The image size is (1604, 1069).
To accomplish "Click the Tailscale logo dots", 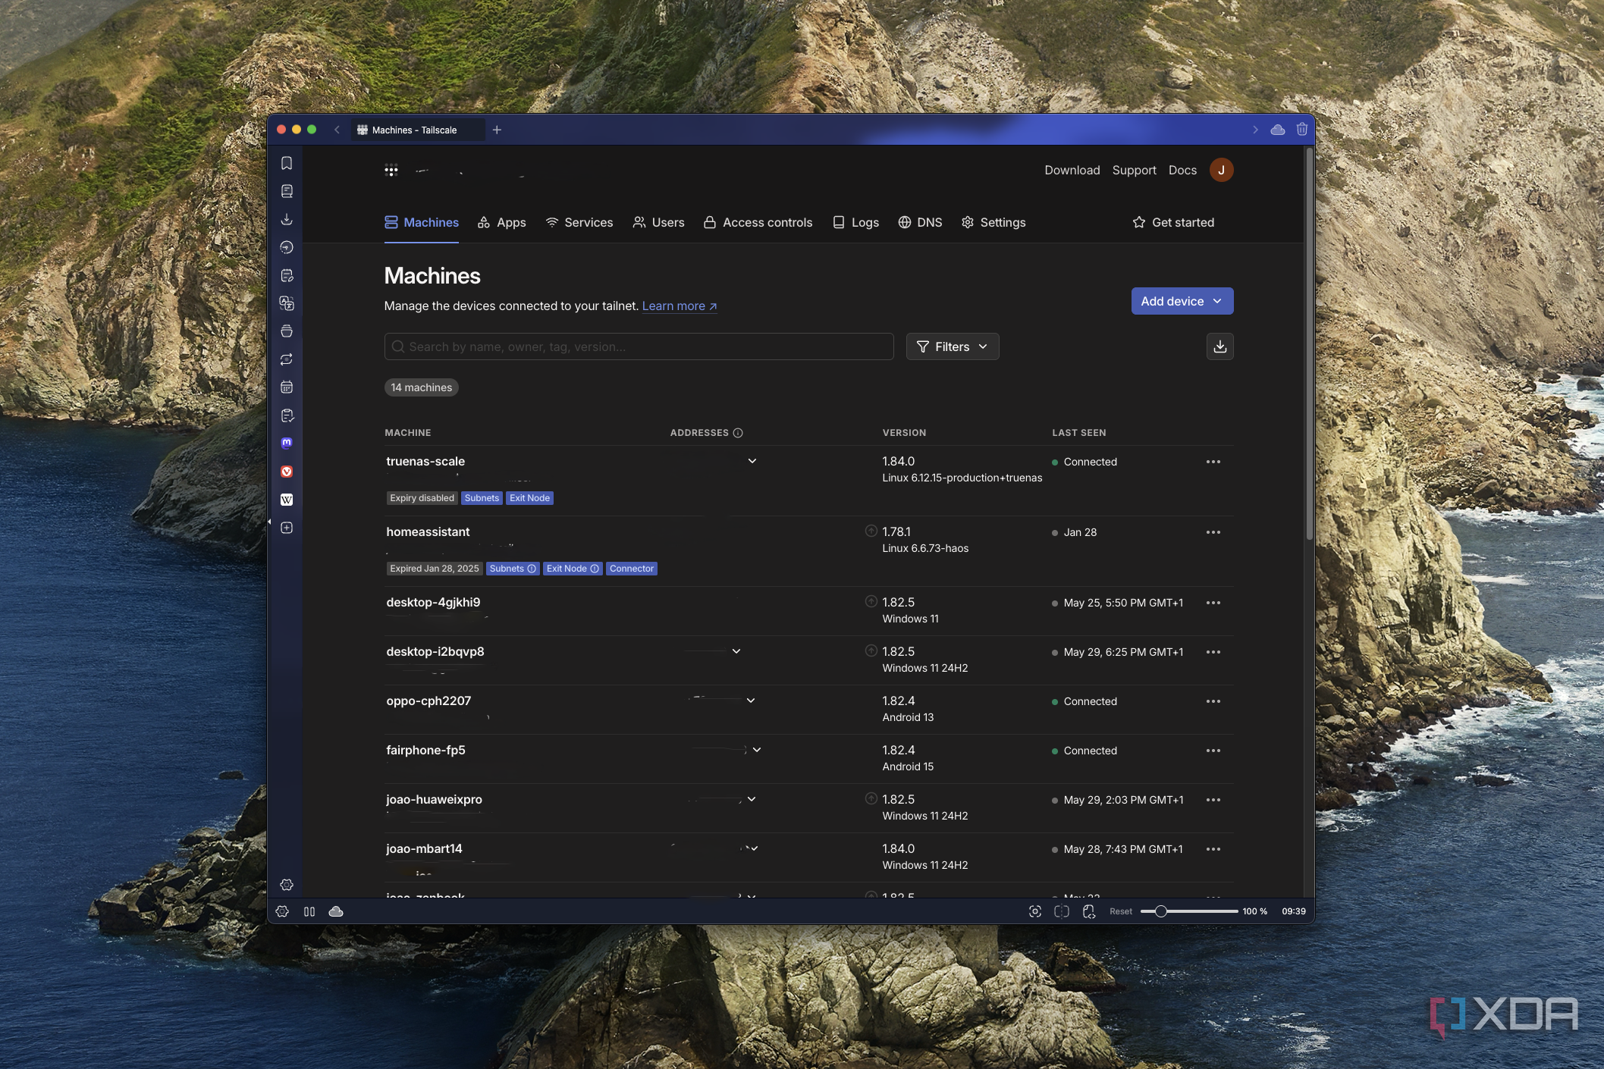I will (x=391, y=171).
